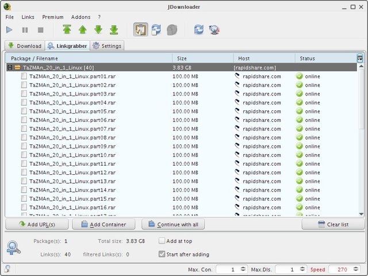Click the Max.Dls. spinner arrows
This screenshot has height=276, width=368.
(x=302, y=269)
